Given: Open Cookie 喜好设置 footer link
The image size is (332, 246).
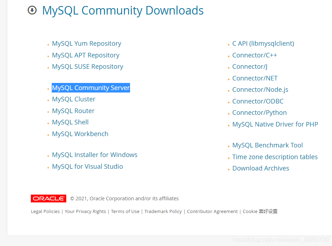Looking at the screenshot, I should coord(260,212).
